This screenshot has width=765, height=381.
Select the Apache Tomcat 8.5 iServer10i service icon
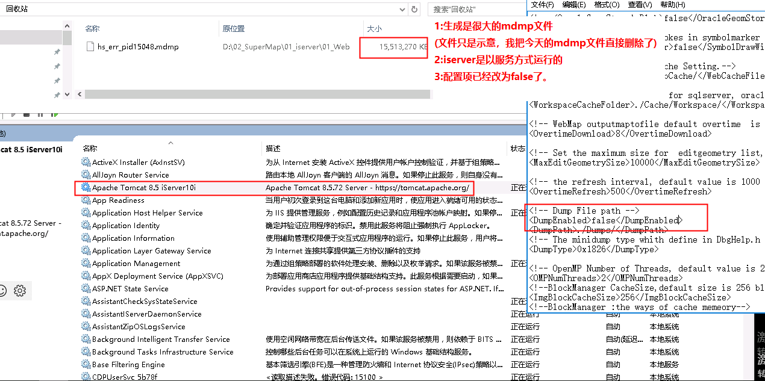pos(86,188)
